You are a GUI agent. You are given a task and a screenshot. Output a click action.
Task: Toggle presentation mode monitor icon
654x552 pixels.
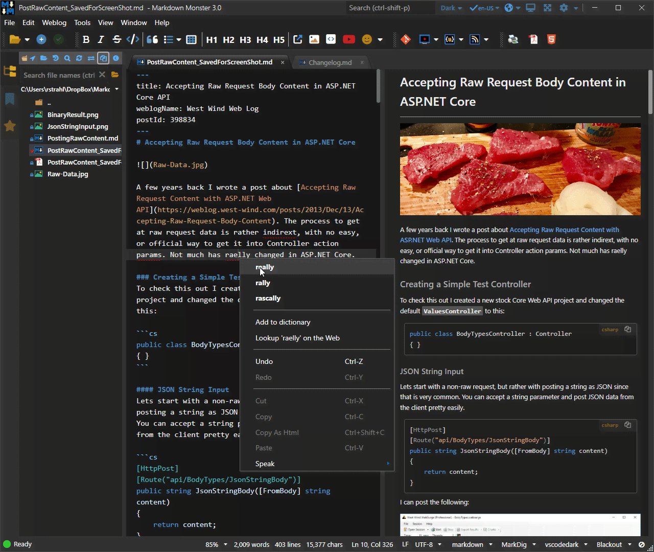(530, 8)
